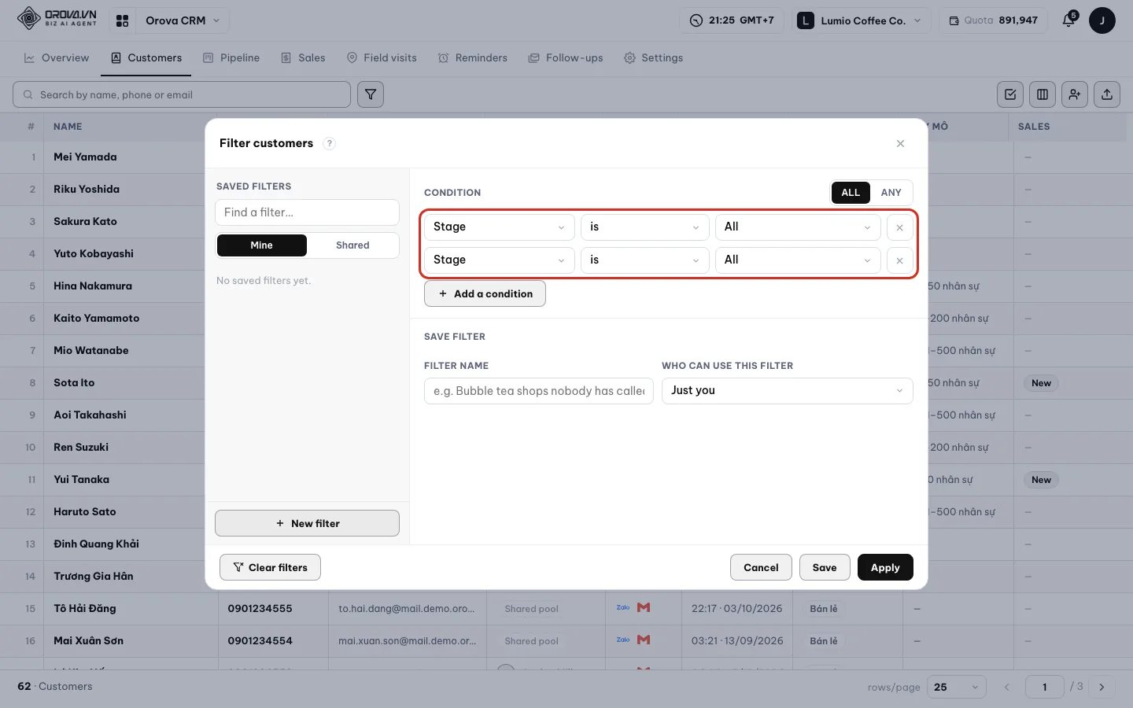Close the Filter customers dialog
This screenshot has height=708, width=1133.
point(900,143)
